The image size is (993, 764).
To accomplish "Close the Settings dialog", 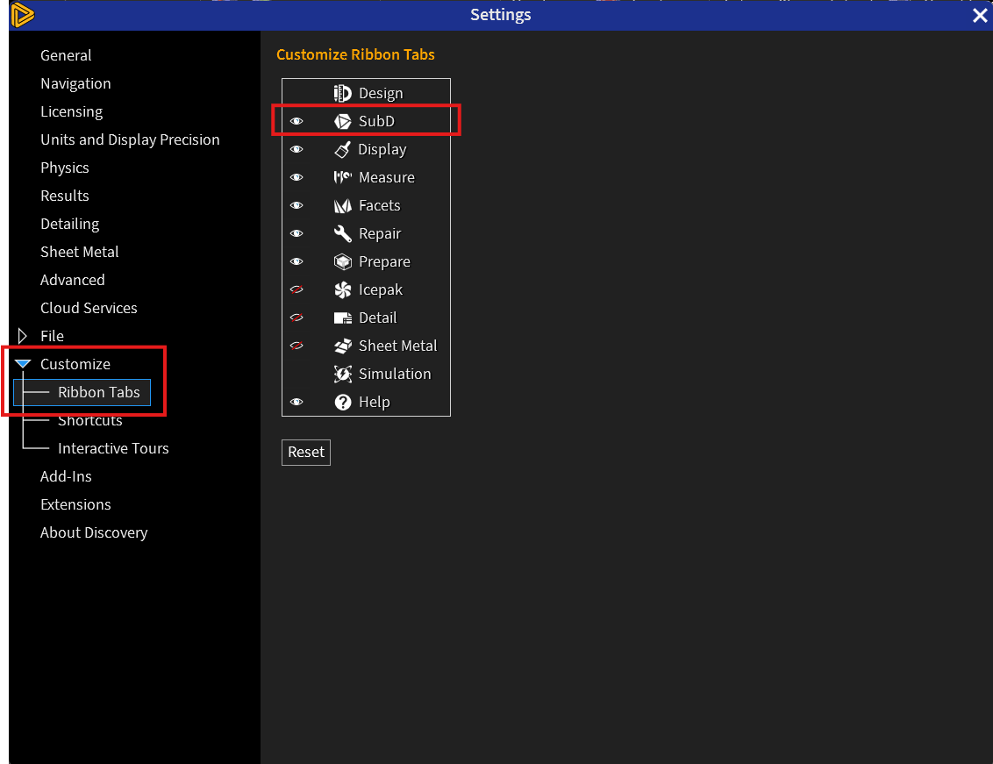I will tap(980, 15).
